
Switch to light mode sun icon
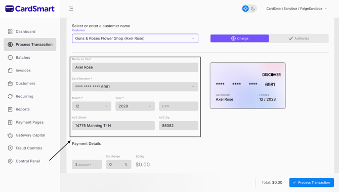tap(245, 9)
